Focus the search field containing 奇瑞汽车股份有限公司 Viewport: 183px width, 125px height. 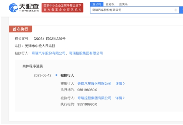tap(135, 10)
